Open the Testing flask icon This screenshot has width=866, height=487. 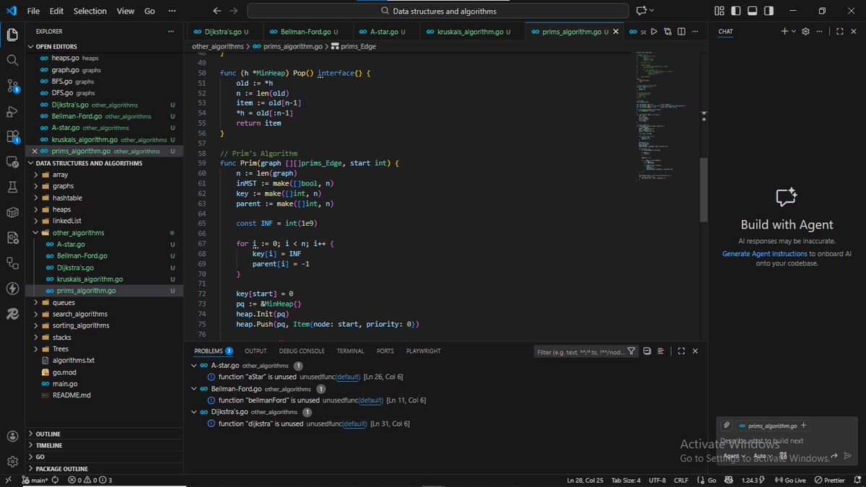pos(12,187)
